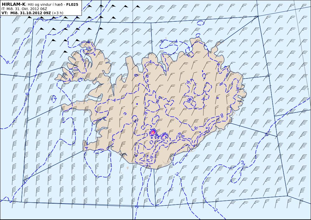Click the FL025 flight level label
This screenshot has width=311, height=220.
[72, 4]
